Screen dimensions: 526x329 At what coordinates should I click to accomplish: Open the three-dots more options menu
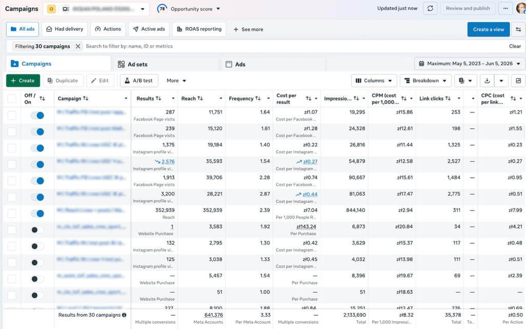(505, 9)
